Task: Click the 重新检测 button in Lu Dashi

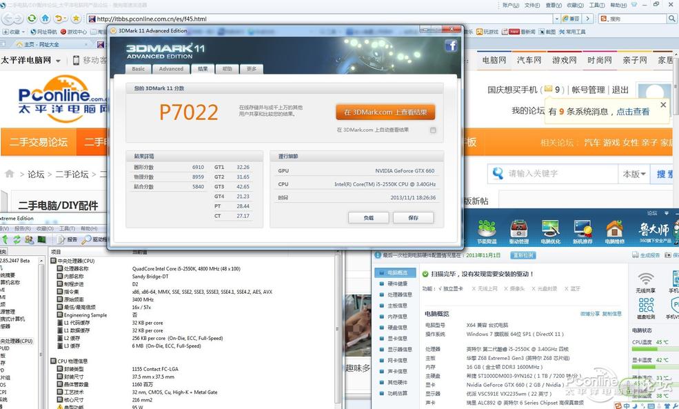Action: click(523, 255)
